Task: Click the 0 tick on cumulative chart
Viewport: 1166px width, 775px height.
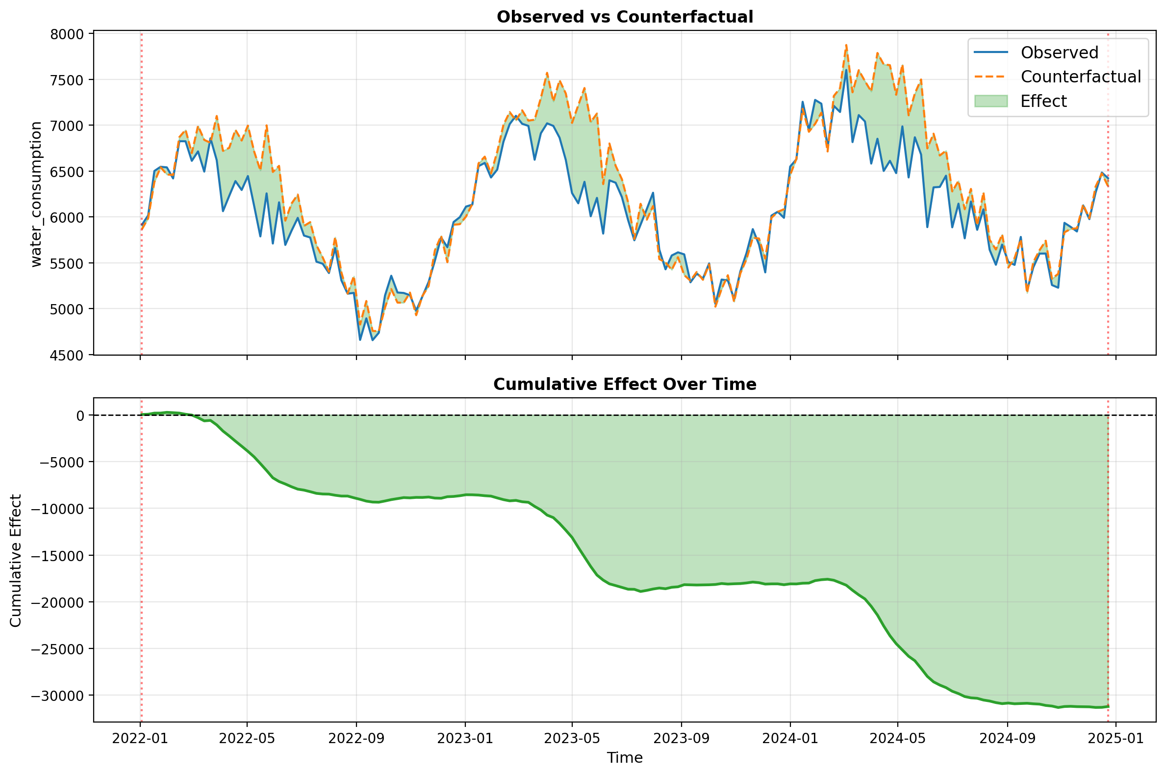Action: pos(80,415)
